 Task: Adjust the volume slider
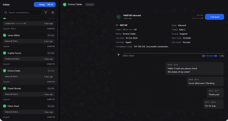pos(211,56)
